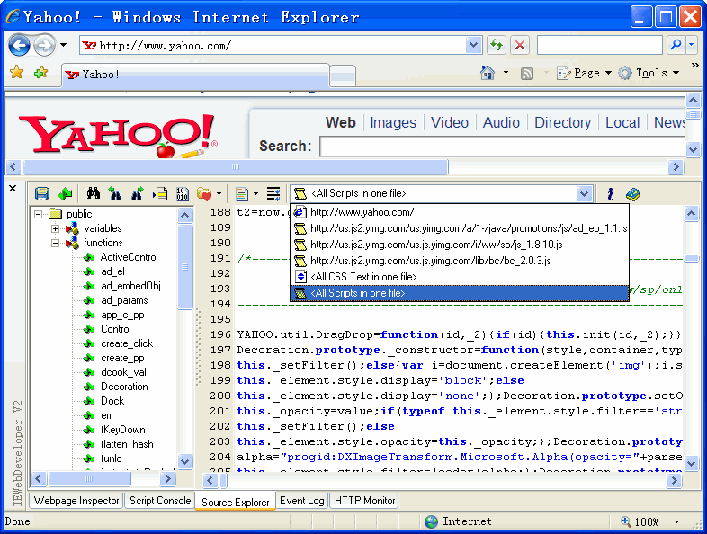Screen dimensions: 707x534
Task: Switch to the Script Console tab
Action: coord(160,501)
